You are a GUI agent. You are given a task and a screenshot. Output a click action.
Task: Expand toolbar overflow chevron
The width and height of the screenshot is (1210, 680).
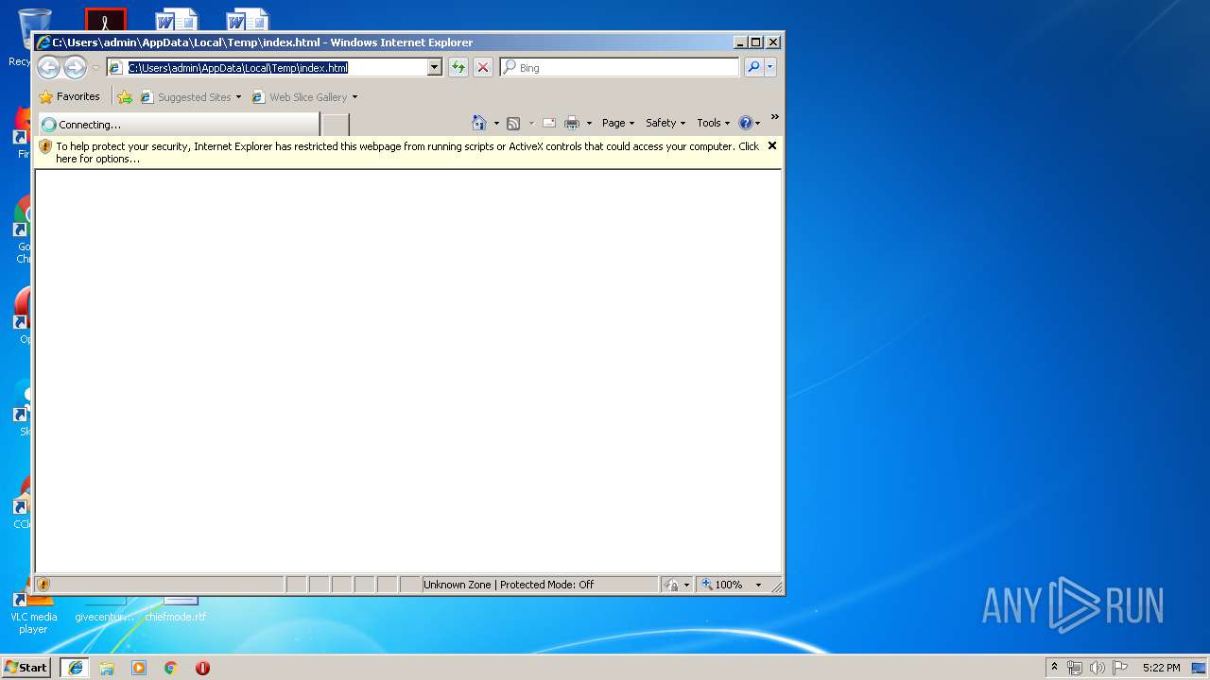774,117
